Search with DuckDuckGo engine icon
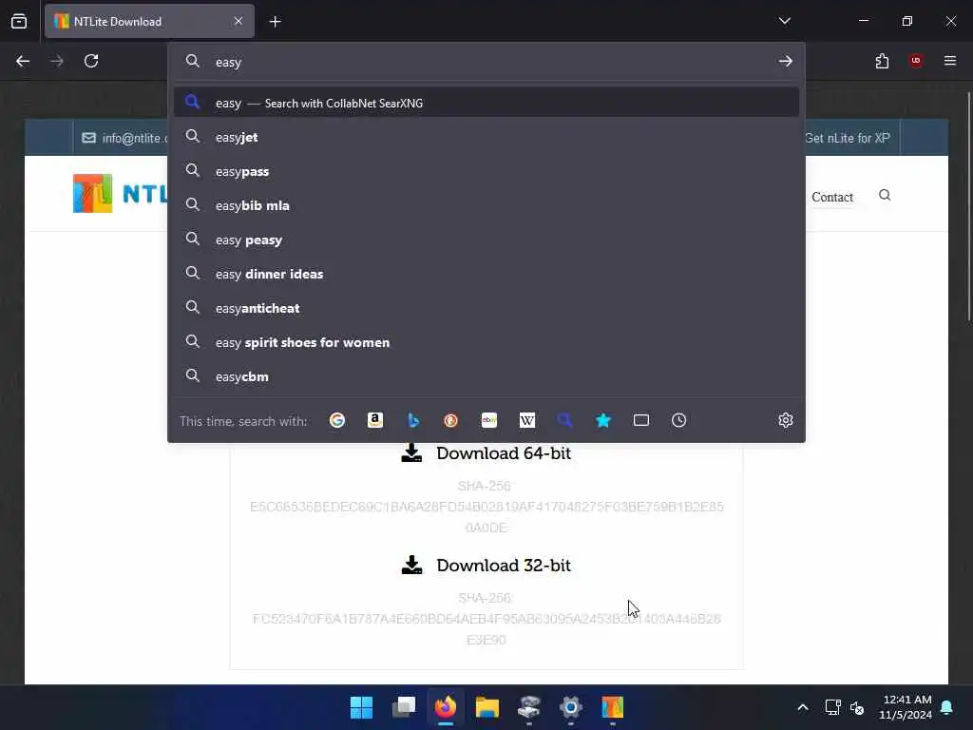Viewport: 973px width, 730px height. pyautogui.click(x=451, y=420)
